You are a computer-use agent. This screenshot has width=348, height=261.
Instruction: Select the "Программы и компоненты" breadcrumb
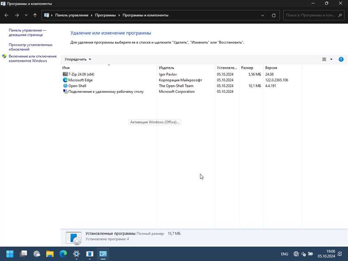(x=145, y=15)
